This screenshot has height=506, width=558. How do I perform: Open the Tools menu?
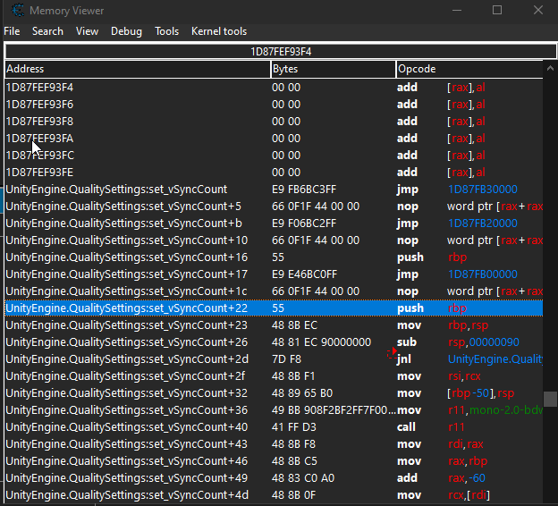(x=166, y=31)
